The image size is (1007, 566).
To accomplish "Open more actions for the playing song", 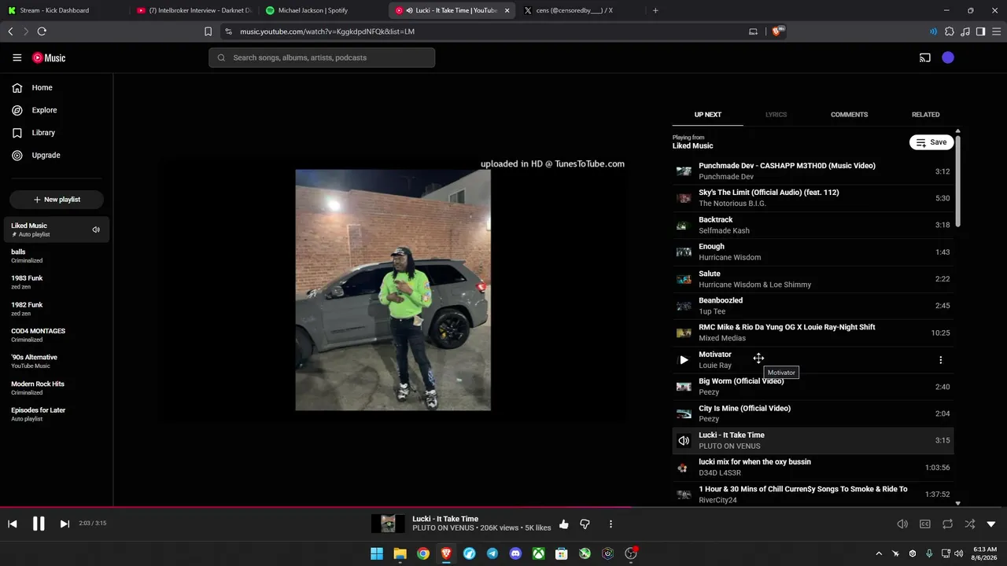I will (x=610, y=524).
